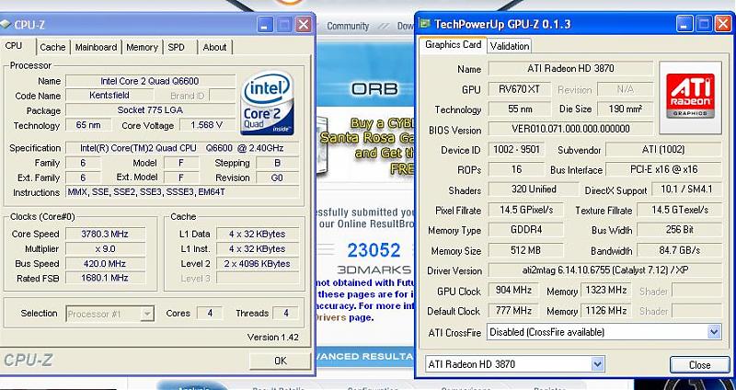Click the Multiplier value x 9.0
Viewport: 736px width, 390px height.
[105, 248]
